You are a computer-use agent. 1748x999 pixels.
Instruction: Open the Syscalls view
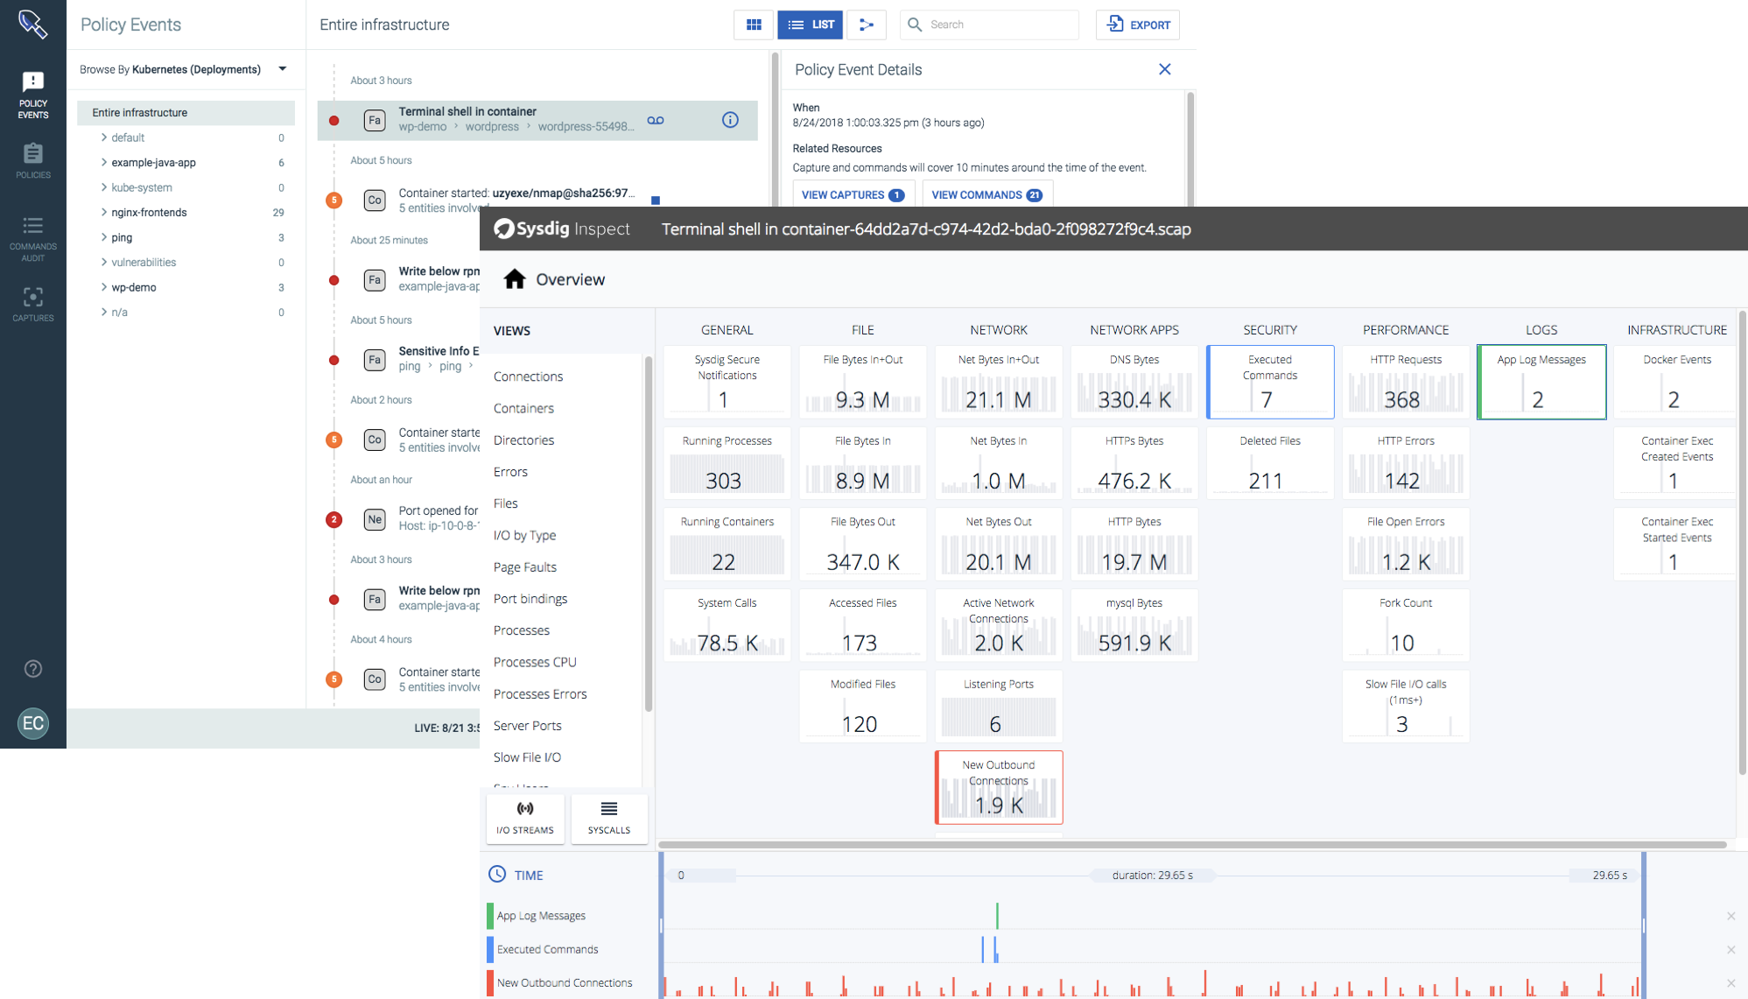[x=609, y=818]
